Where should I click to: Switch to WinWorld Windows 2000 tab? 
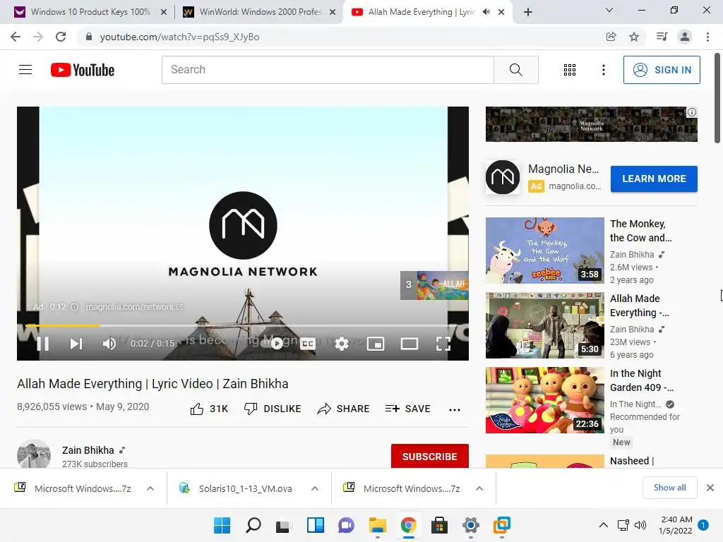pos(259,12)
